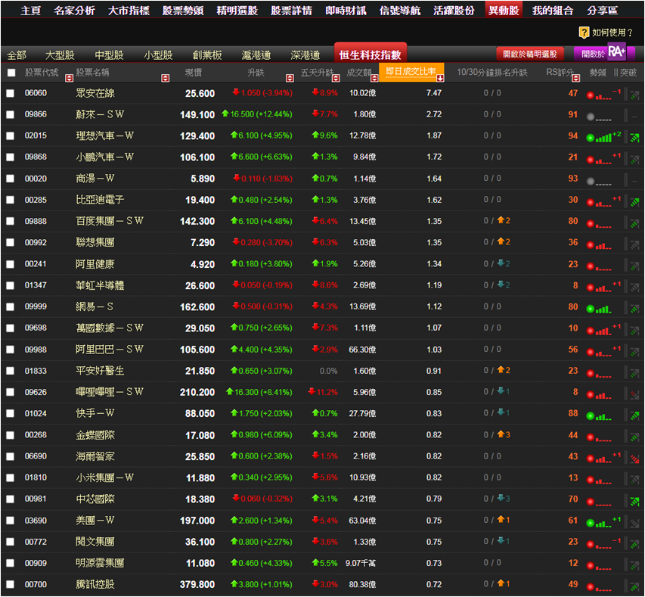Go to the 名家分析 menu
Image resolution: width=645 pixels, height=597 pixels.
(74, 11)
